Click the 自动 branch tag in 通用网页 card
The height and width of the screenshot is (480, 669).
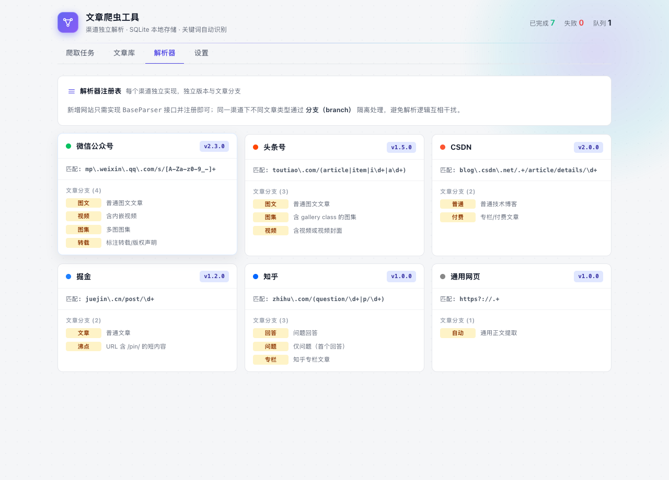[x=458, y=333]
